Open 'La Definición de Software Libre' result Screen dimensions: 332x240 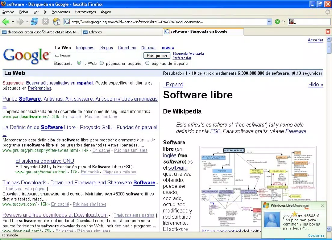point(80,127)
